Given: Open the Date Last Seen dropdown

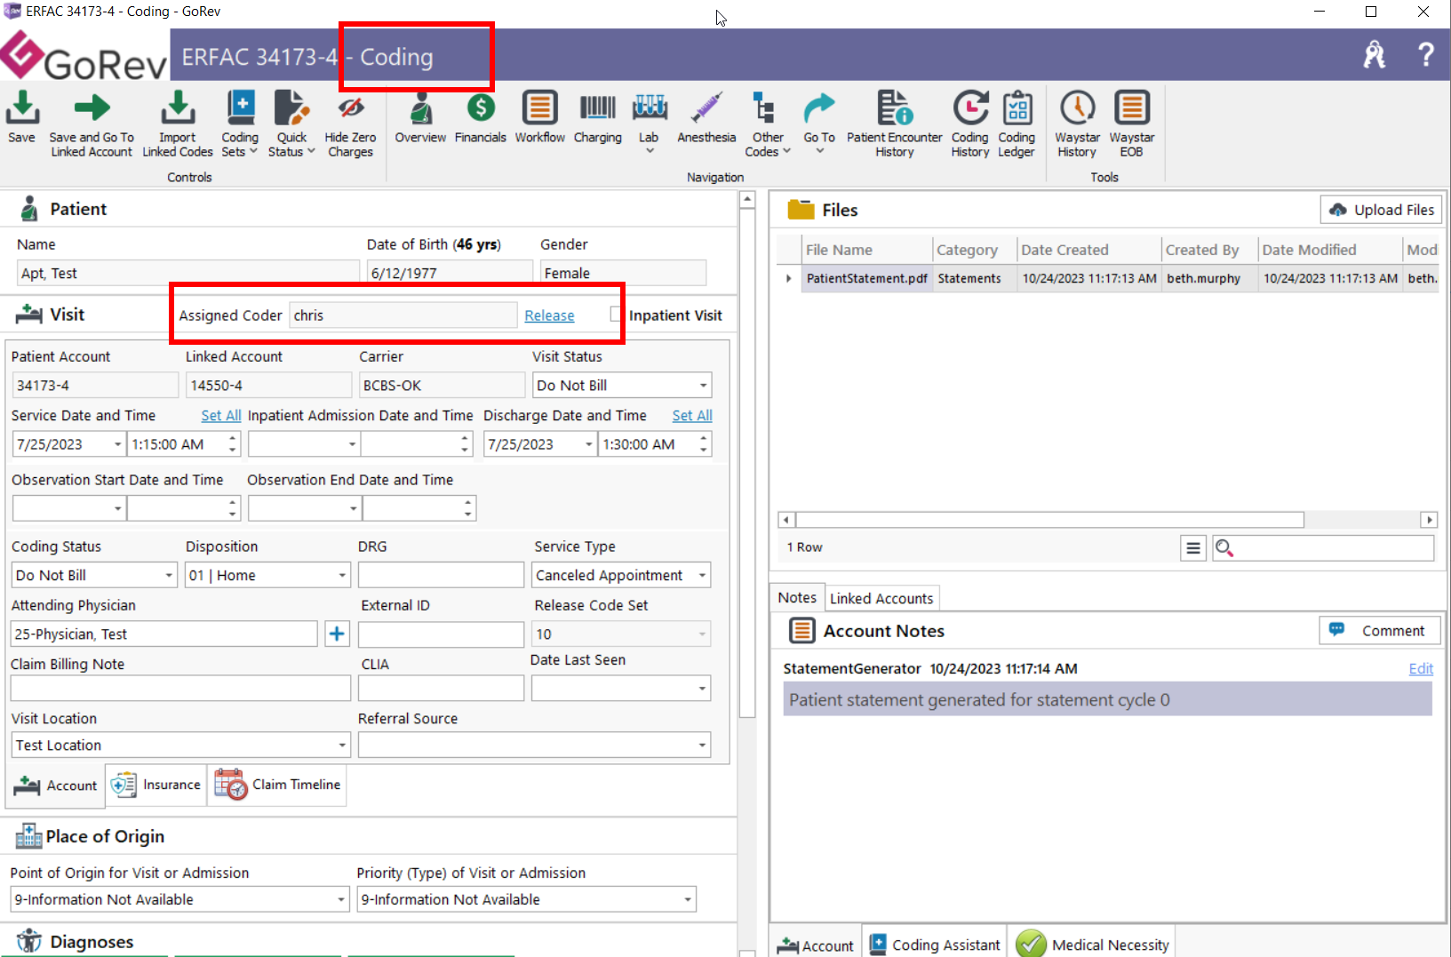Looking at the screenshot, I should pos(702,688).
